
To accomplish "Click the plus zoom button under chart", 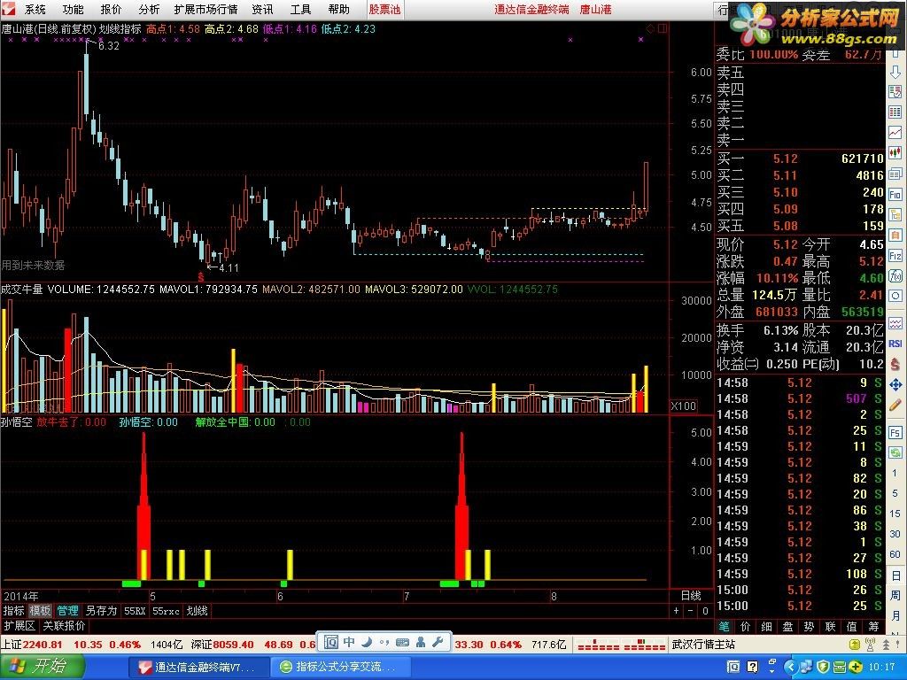I will pos(676,611).
